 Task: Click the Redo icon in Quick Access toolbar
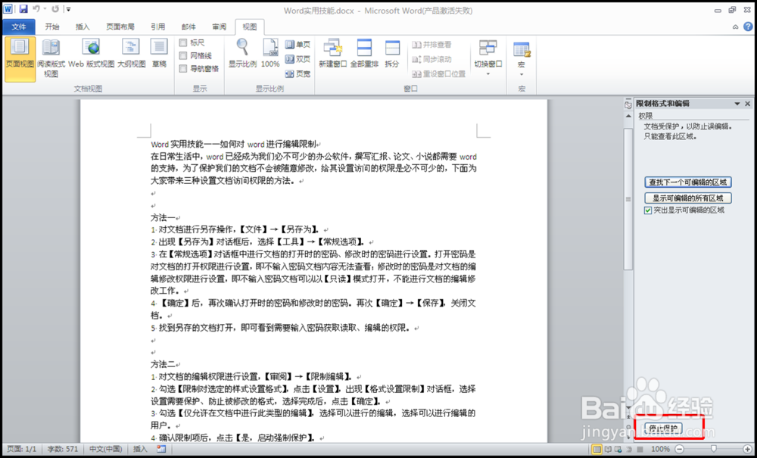(55, 9)
